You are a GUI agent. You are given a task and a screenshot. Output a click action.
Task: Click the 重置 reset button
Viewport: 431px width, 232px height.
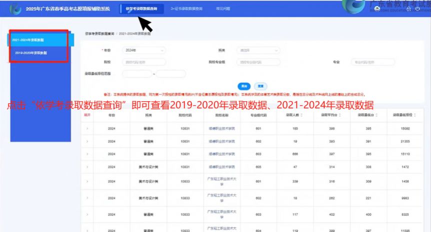(x=260, y=86)
